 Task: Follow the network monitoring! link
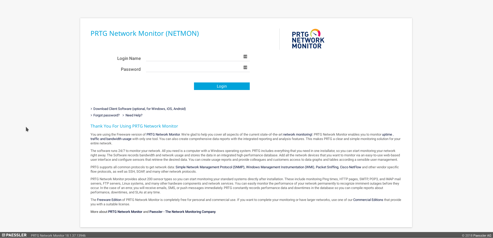pos(297,135)
